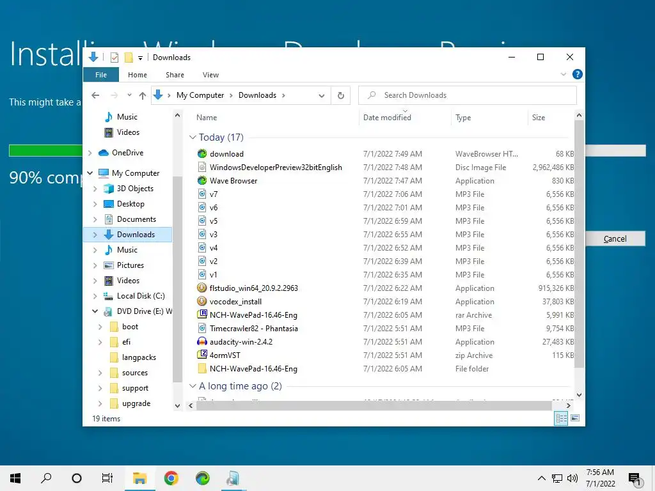Expand the ribbon with the chevron
This screenshot has height=491, width=655.
[x=563, y=74]
